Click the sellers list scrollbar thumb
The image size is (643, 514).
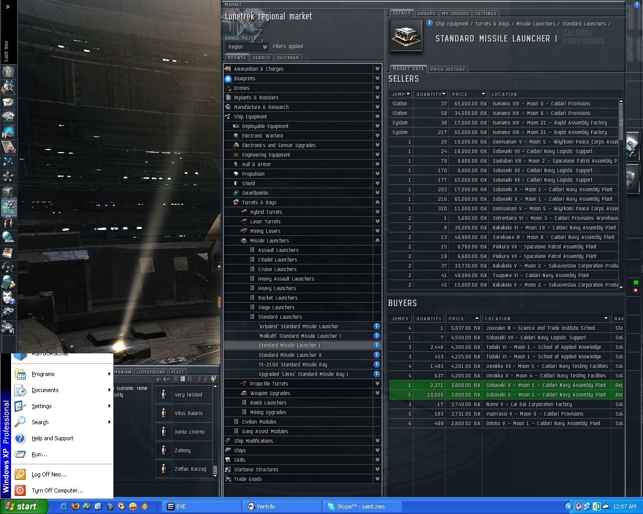(621, 121)
